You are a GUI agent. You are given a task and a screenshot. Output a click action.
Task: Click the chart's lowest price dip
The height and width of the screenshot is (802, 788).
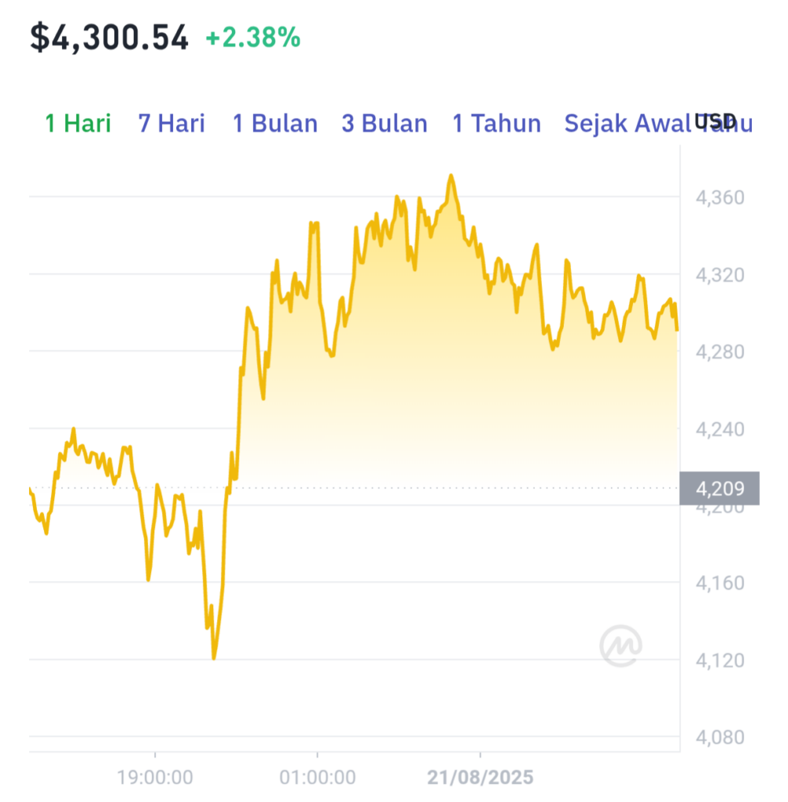pos(213,658)
